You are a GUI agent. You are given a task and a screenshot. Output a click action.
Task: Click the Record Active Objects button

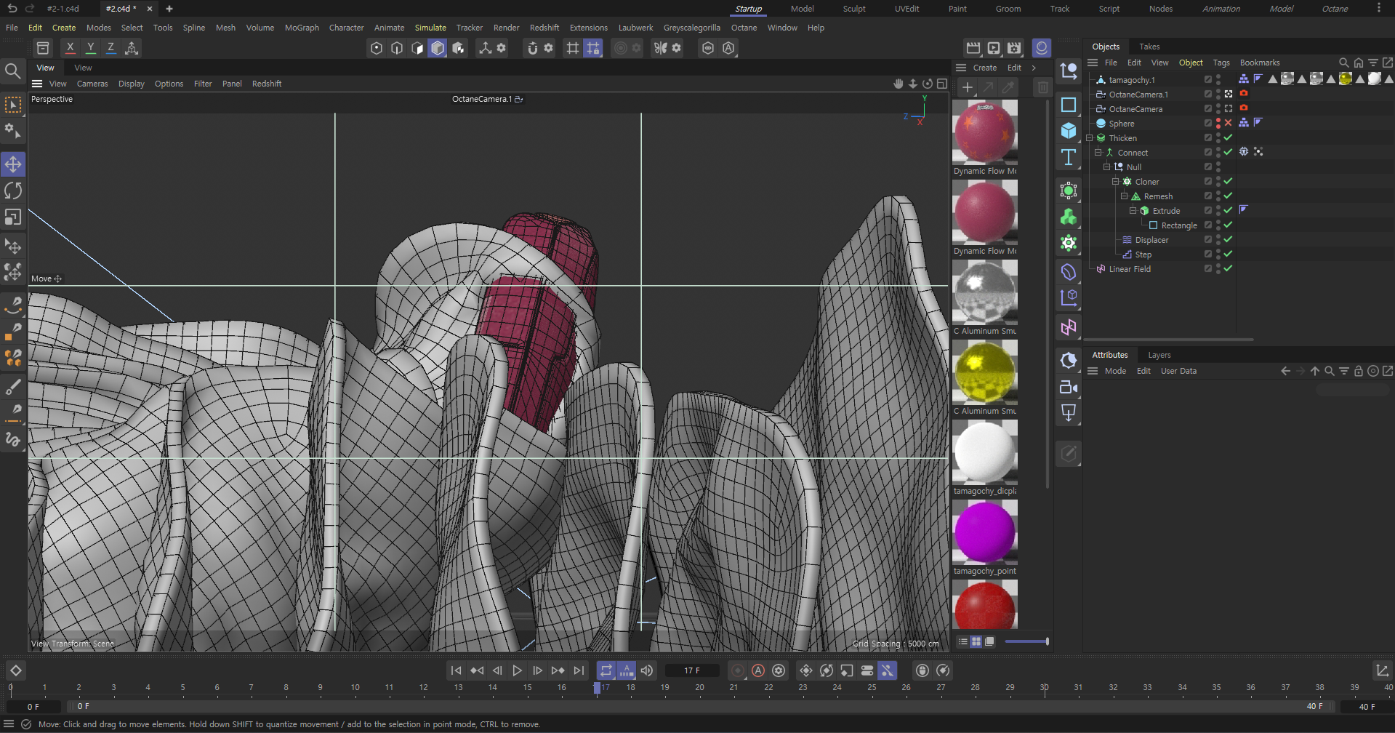(738, 670)
